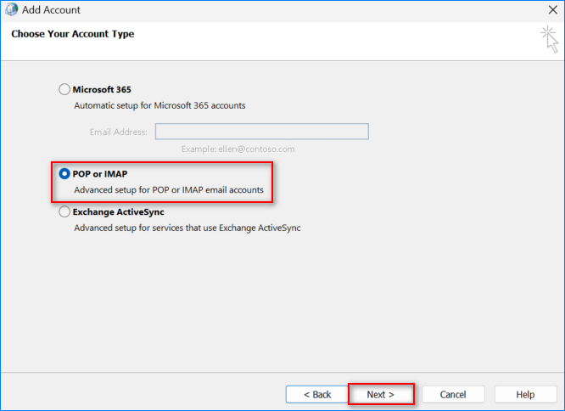
Task: Click the bold "POP or IMAP" label text
Action: tap(99, 174)
